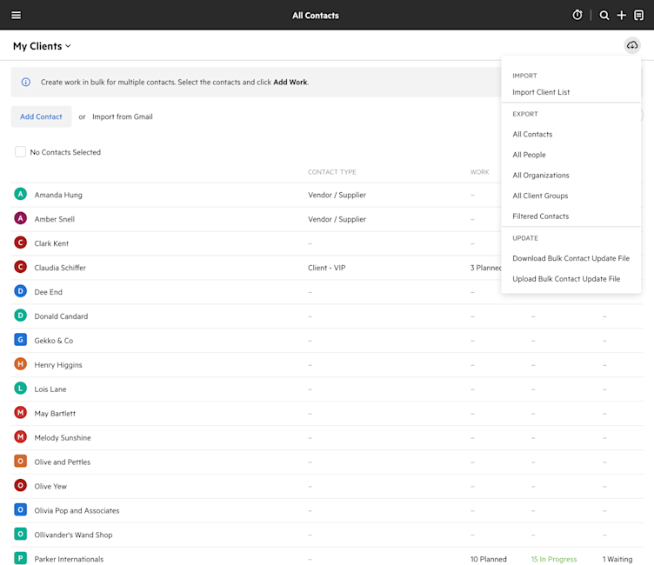Screen dimensions: 654x565
Task: Click Gekko & Co square avatar
Action: (x=21, y=339)
